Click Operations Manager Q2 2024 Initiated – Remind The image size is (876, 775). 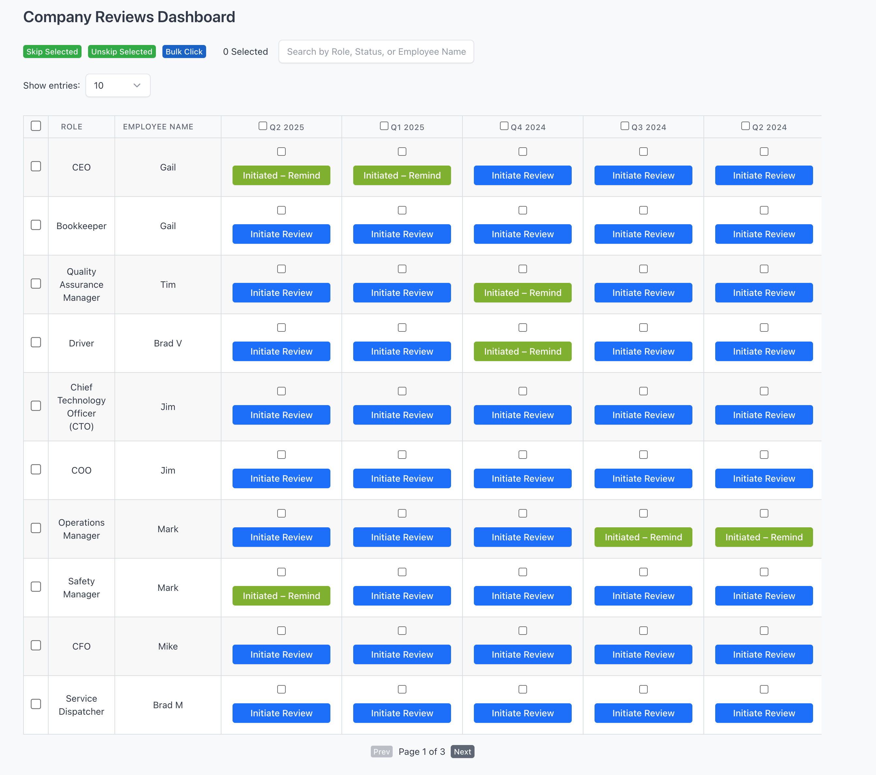click(764, 537)
